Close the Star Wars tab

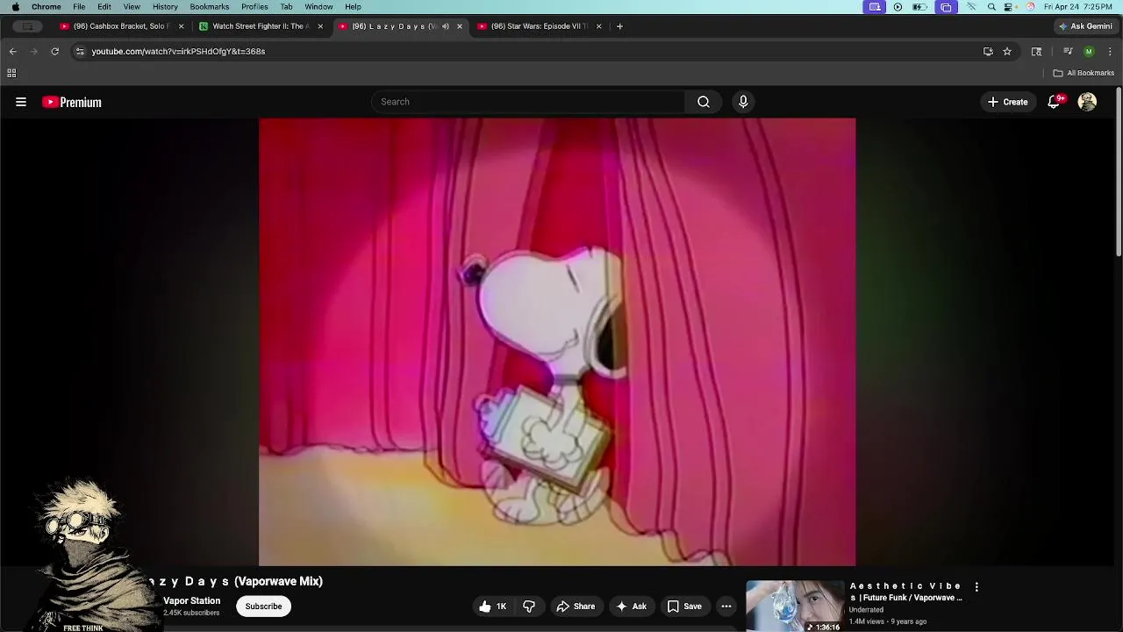click(599, 26)
